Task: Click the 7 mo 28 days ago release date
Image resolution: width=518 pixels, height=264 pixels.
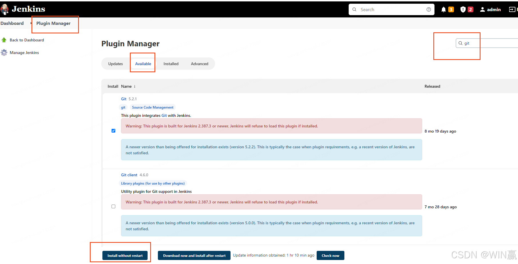Action: 440,207
